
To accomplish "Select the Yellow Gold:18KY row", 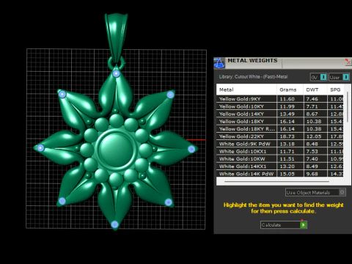I will [x=280, y=122].
